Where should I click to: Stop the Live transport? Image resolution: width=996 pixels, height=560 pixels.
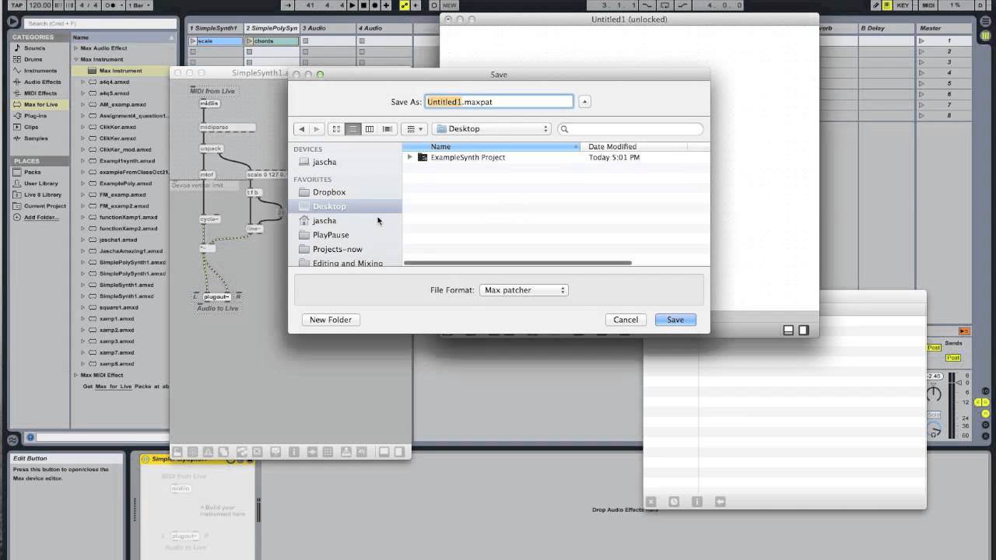[363, 5]
